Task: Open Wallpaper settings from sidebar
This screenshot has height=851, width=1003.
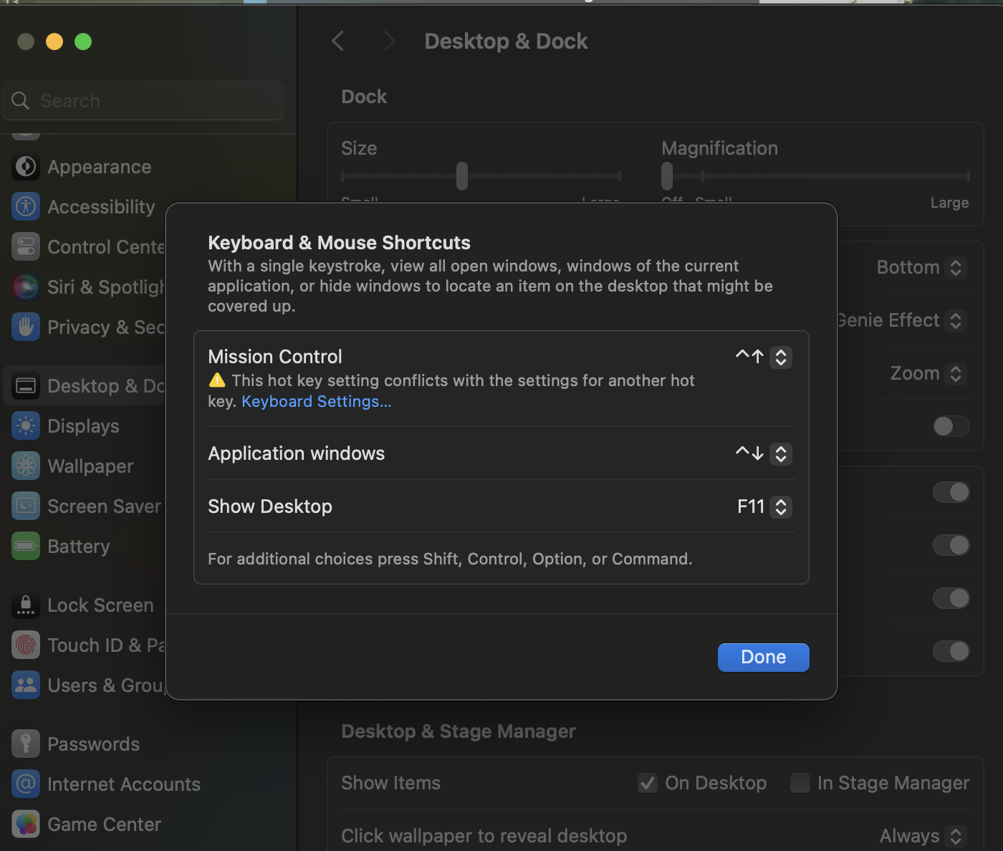Action: (x=90, y=466)
